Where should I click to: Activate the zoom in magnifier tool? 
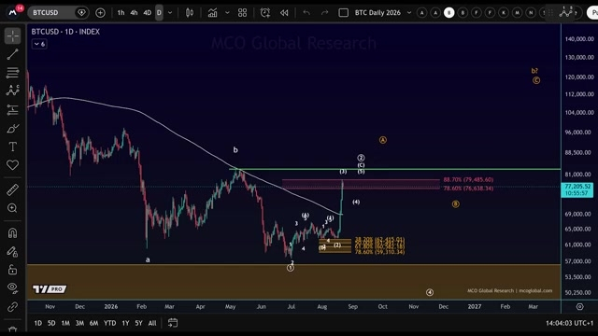click(12, 208)
